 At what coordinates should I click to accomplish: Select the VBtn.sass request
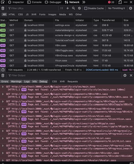[x=67, y=46]
